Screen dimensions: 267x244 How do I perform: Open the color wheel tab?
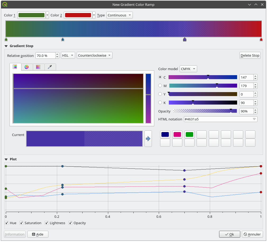26,67
